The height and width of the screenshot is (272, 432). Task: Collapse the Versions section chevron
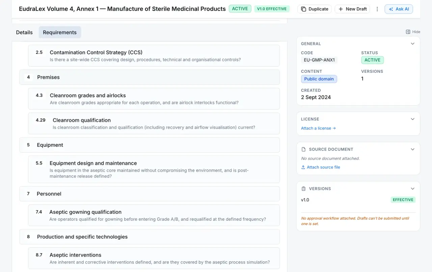[412, 189]
